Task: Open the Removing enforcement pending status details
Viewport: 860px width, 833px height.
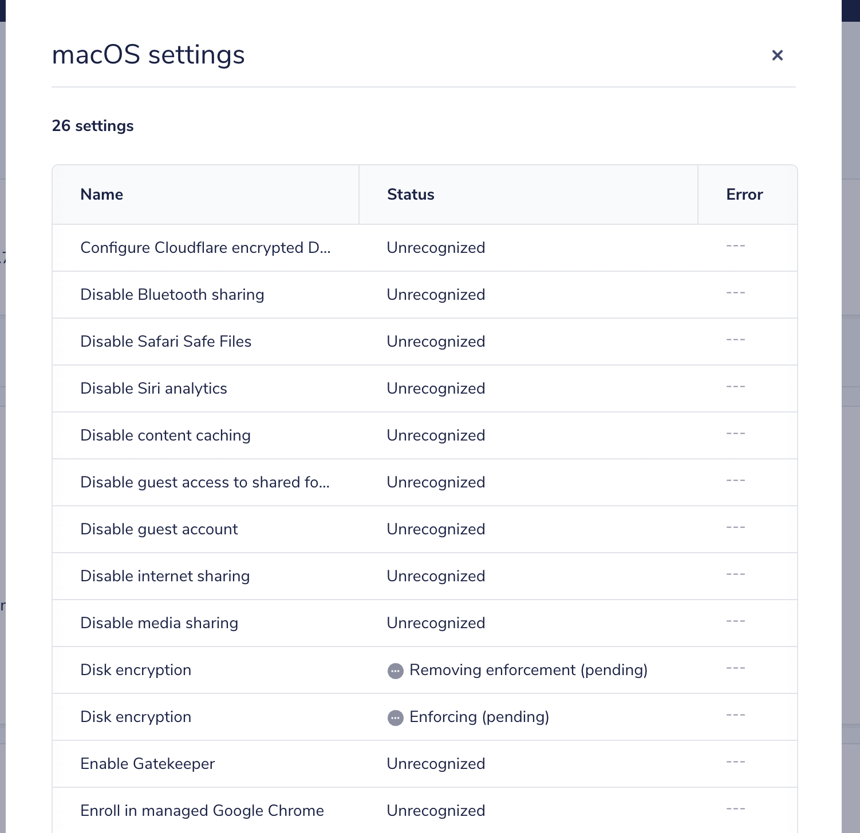Action: [528, 670]
